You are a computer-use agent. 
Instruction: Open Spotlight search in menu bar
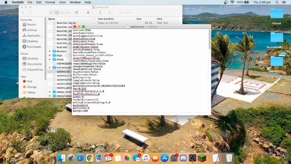pyautogui.click(x=277, y=2)
